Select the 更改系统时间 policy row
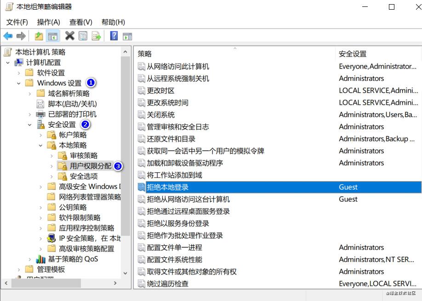The image size is (422, 301). click(279, 103)
